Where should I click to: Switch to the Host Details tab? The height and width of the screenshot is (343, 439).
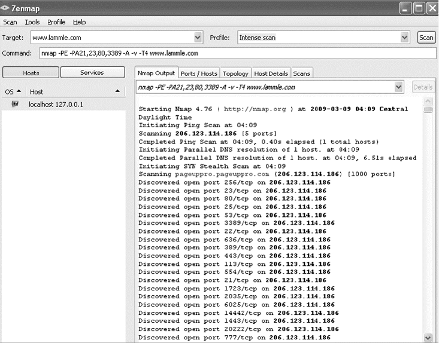(x=271, y=73)
